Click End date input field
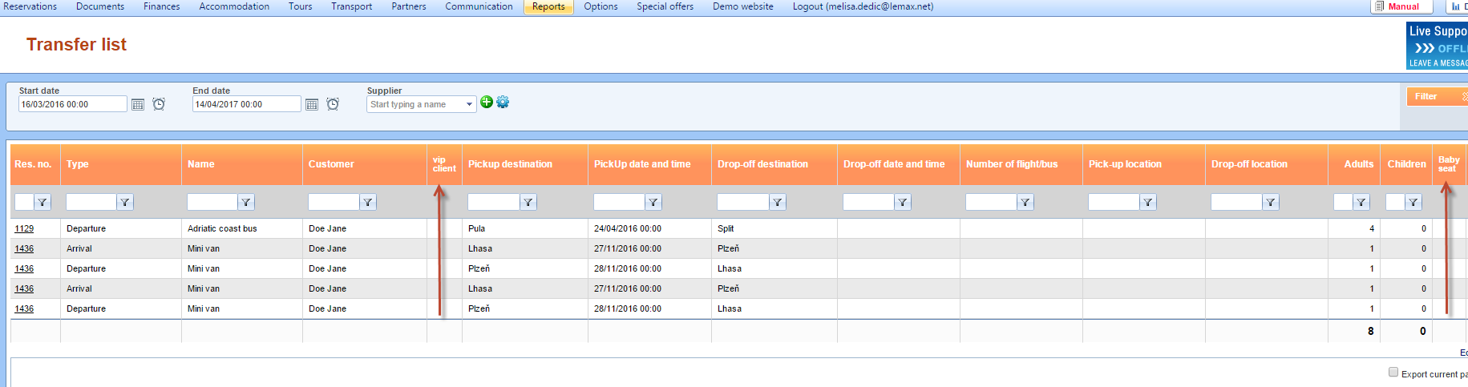 (247, 104)
